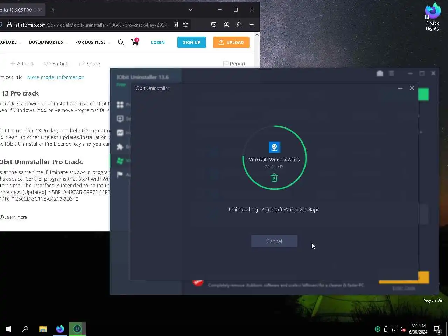Click the Microsoft.WindowsMaps app icon
The width and height of the screenshot is (448, 336).
[x=274, y=147]
